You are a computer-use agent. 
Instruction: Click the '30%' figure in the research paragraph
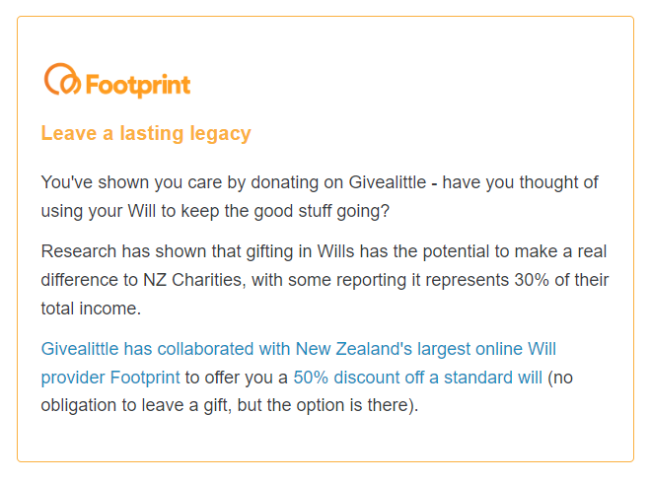click(x=532, y=280)
